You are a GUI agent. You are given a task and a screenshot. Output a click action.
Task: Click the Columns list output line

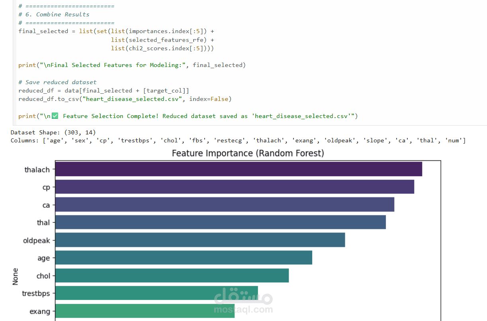pyautogui.click(x=238, y=140)
